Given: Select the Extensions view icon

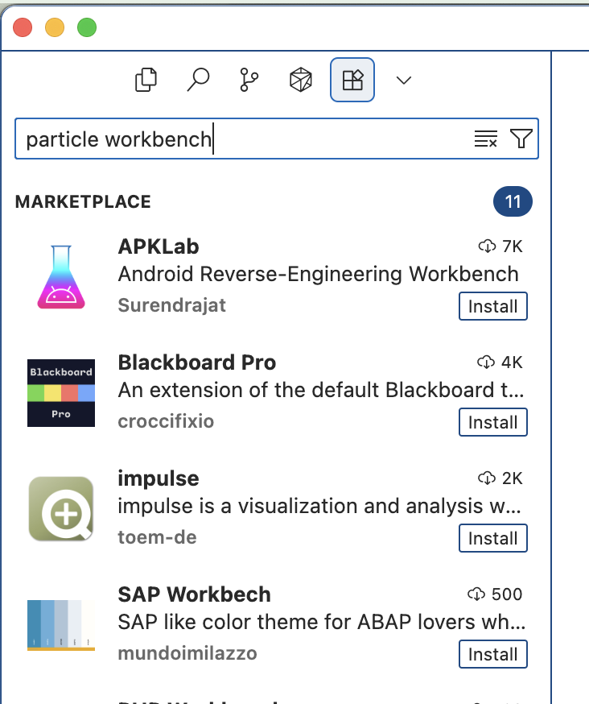Looking at the screenshot, I should (352, 80).
